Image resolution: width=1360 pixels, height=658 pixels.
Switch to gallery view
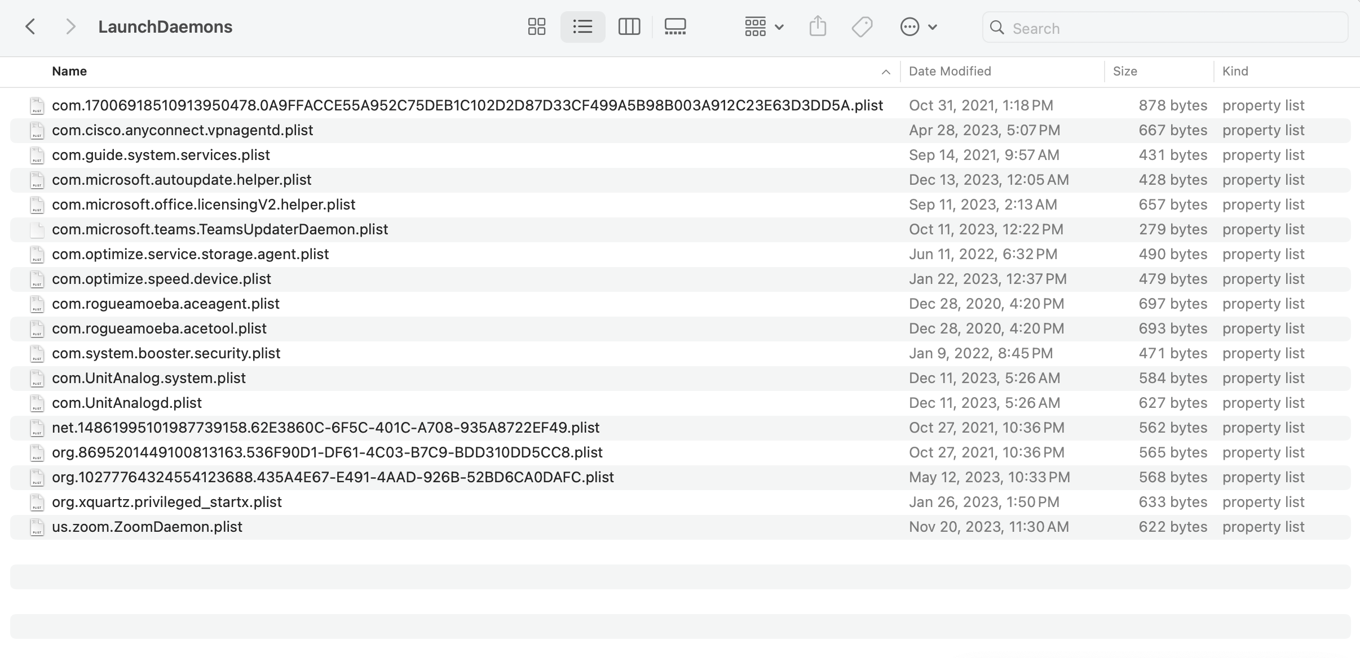tap(674, 26)
